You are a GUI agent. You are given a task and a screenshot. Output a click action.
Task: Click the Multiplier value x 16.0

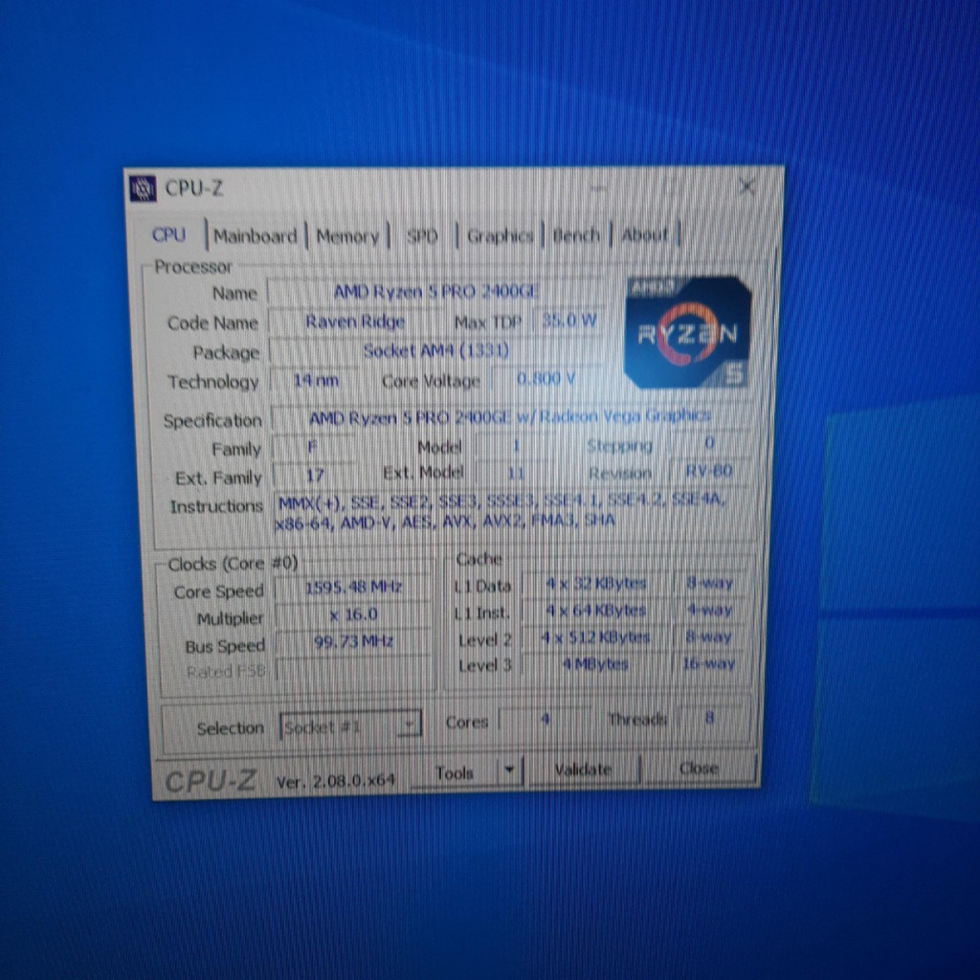pos(353,614)
